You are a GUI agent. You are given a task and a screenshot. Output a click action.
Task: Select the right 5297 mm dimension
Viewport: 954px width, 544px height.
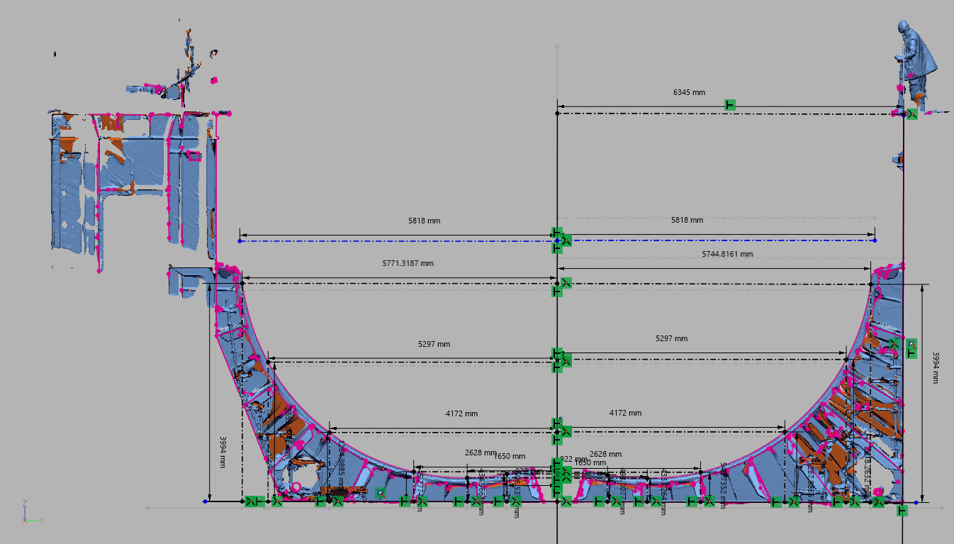pos(671,338)
